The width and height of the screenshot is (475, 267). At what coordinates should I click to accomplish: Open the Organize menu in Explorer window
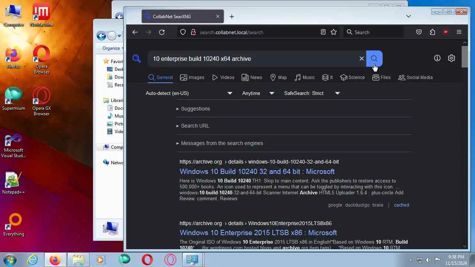click(x=113, y=48)
